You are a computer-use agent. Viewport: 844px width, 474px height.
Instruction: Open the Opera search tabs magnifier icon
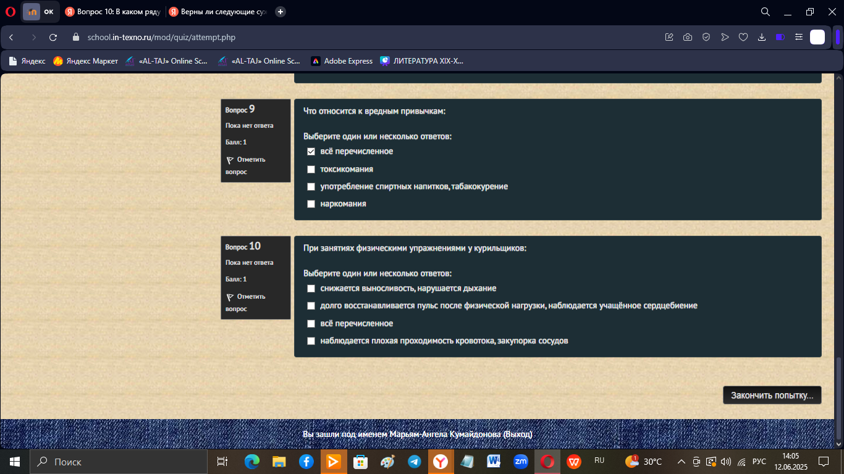[x=765, y=12]
